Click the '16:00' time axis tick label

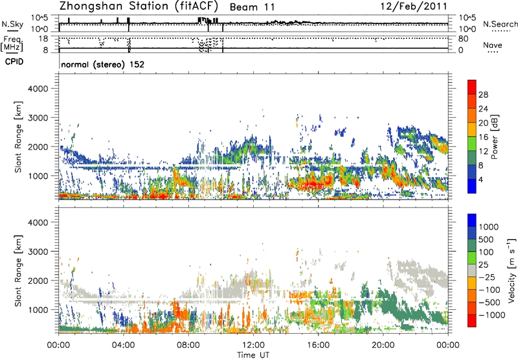click(x=318, y=345)
